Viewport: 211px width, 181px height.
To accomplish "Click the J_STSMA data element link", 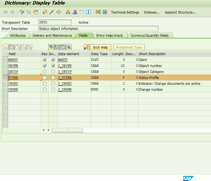I will point(65,78).
